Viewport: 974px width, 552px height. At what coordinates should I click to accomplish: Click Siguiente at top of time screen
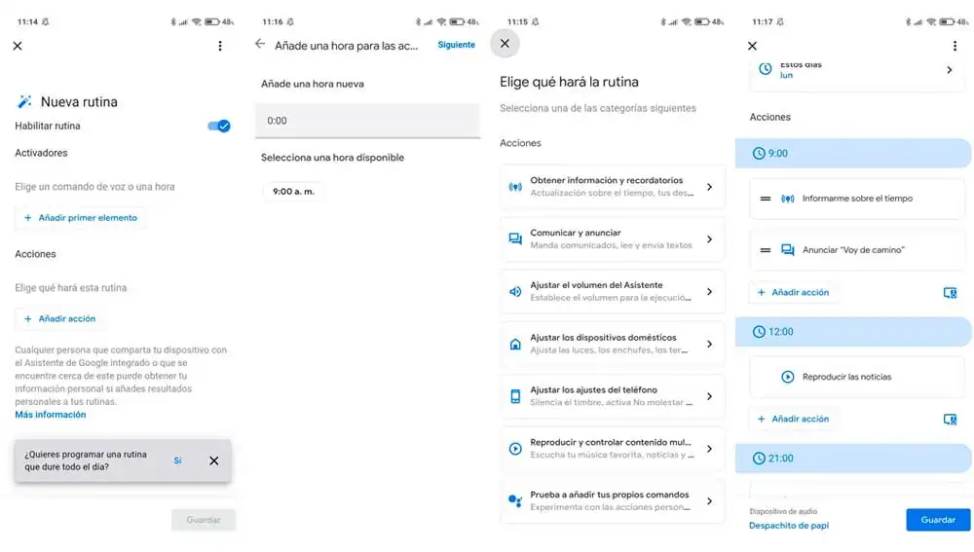pos(456,45)
